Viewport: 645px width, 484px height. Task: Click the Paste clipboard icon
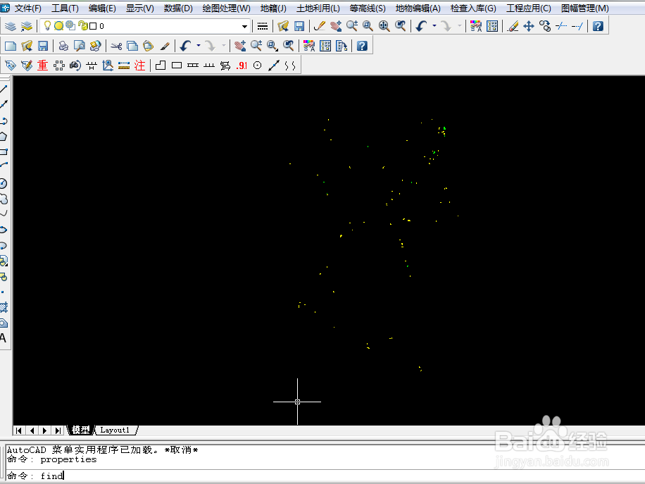click(x=148, y=46)
